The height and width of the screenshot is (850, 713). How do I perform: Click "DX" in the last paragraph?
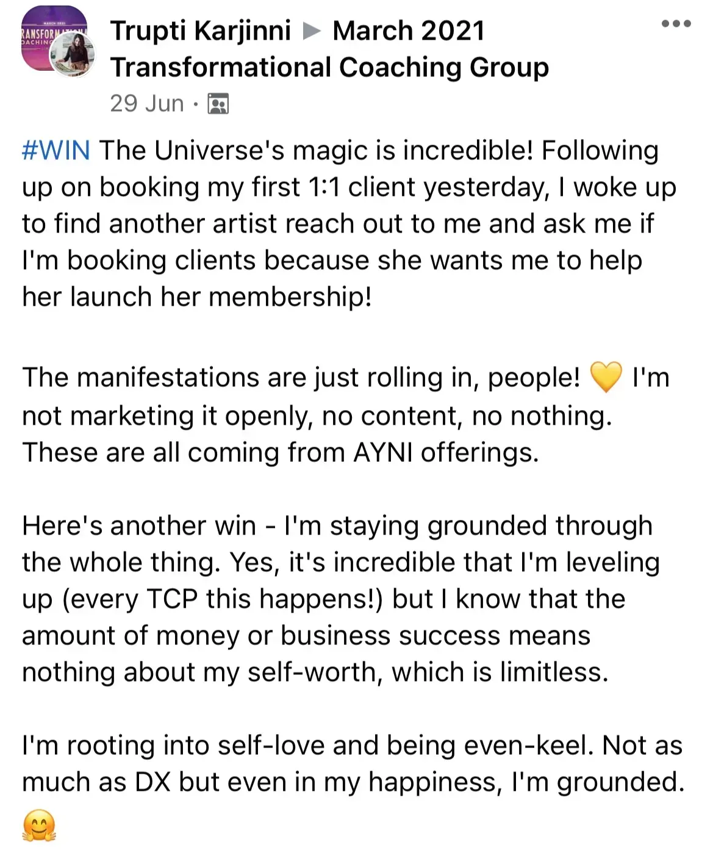point(152,782)
